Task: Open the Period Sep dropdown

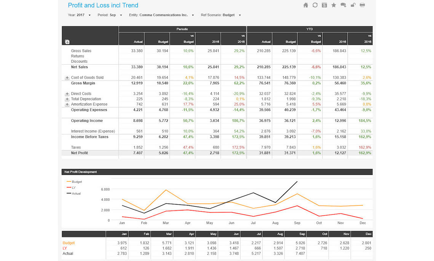Action: coord(110,15)
